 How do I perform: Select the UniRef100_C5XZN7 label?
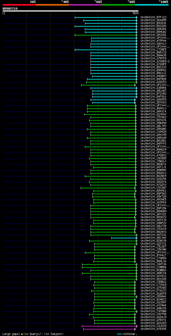click(x=154, y=188)
